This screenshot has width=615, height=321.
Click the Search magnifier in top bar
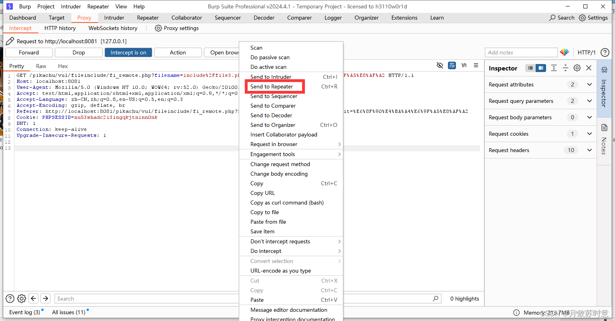(x=552, y=18)
